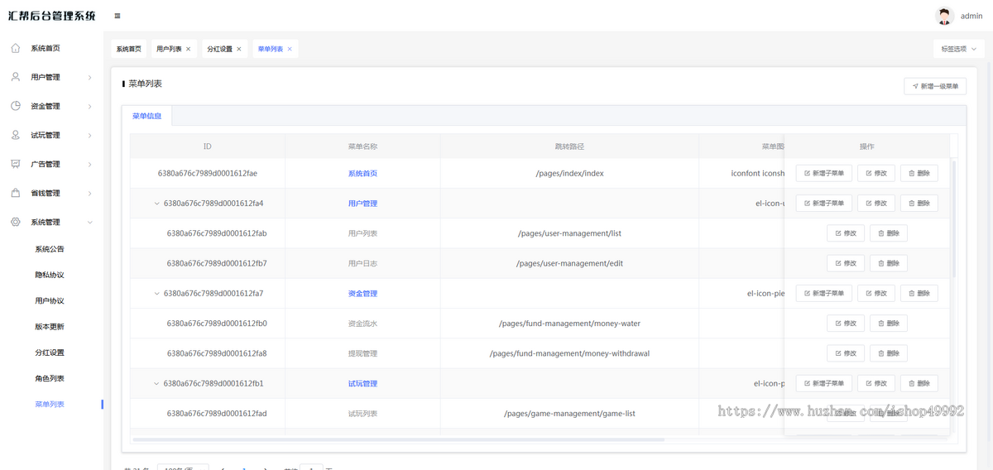Close the 分红设置 tab with its x
This screenshot has width=993, height=470.
click(238, 49)
